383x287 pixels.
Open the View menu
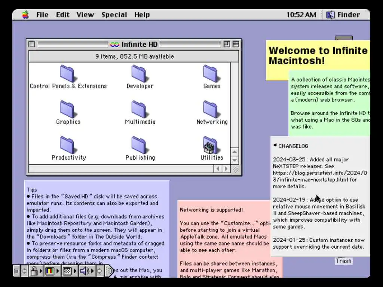[x=85, y=15]
